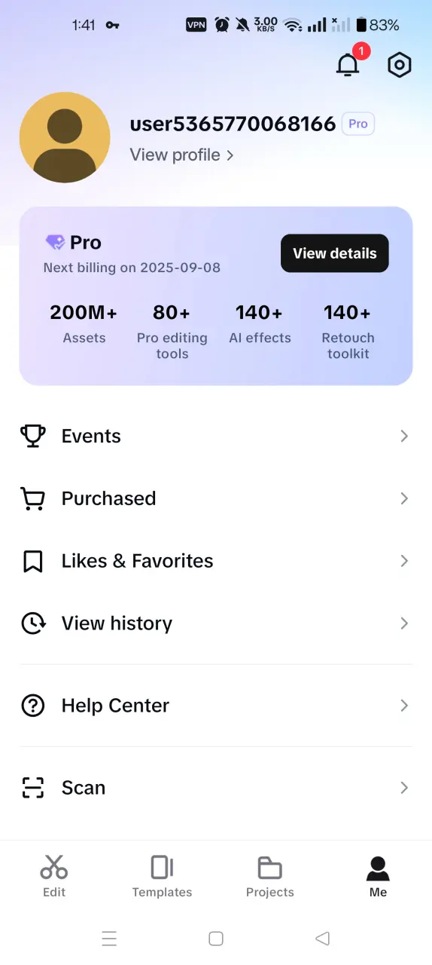The image size is (432, 965).
Task: Tap the Scan frame icon
Action: pos(32,788)
